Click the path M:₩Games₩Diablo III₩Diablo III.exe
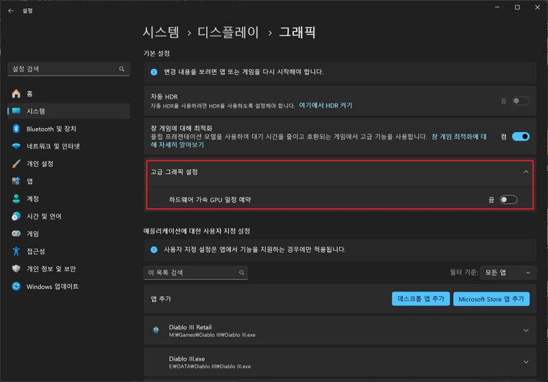 pos(212,335)
